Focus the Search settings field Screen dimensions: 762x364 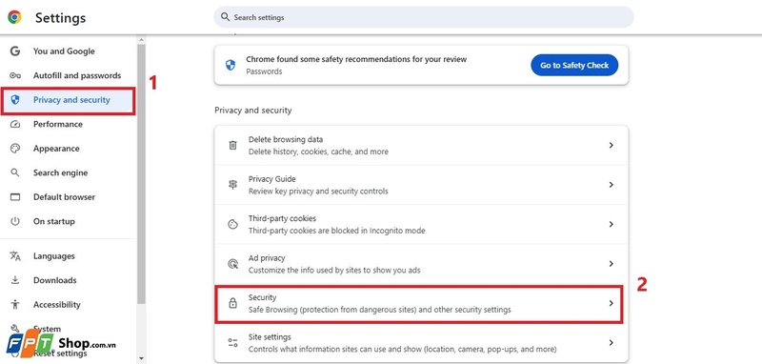(x=424, y=17)
